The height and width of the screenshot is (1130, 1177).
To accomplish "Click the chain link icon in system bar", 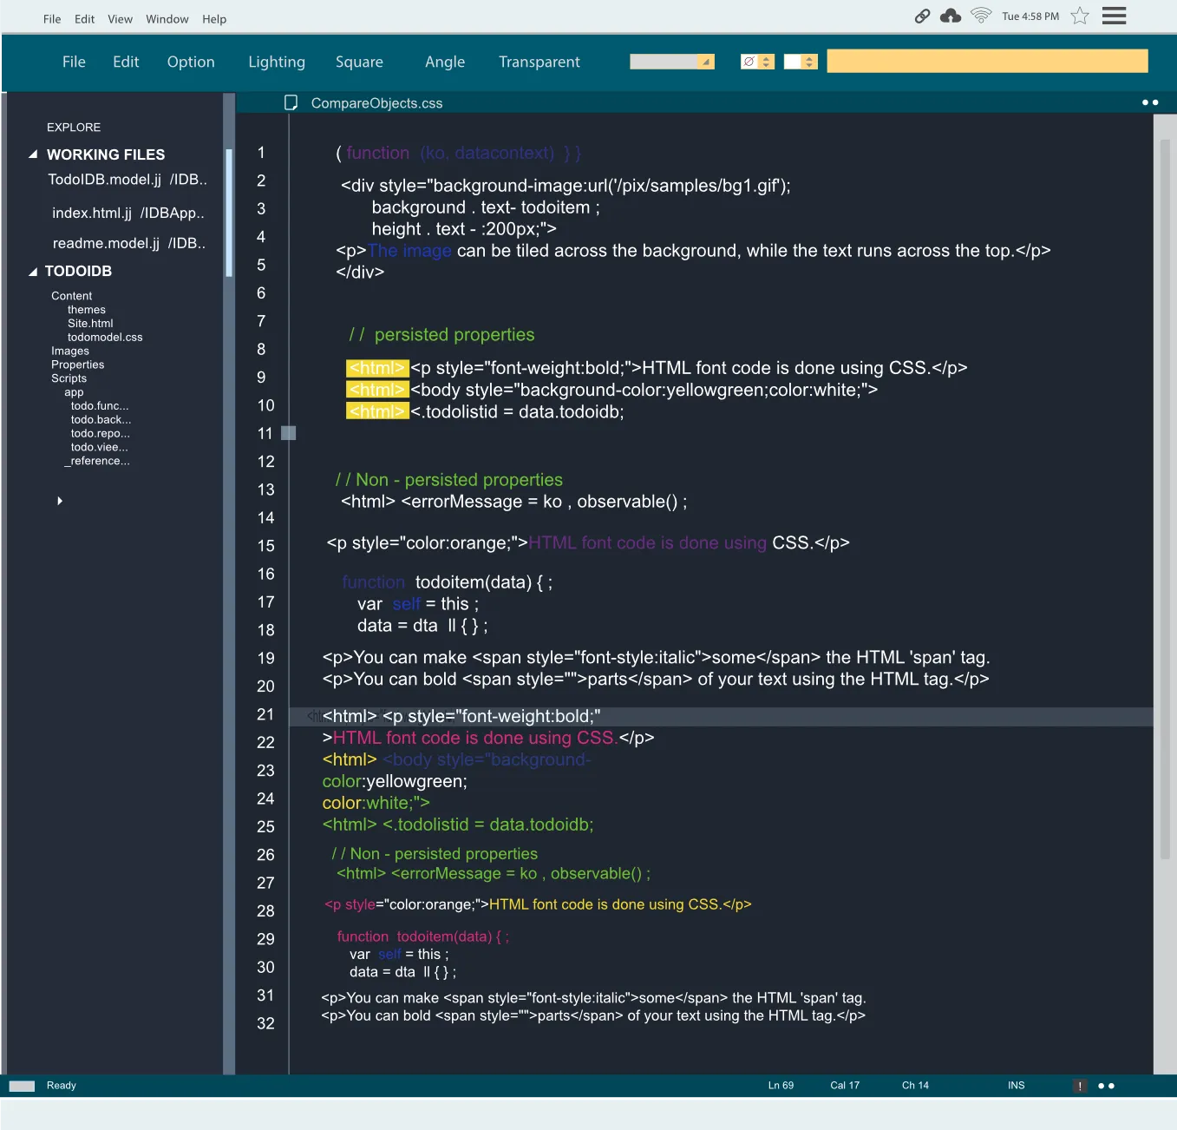I will click(922, 16).
